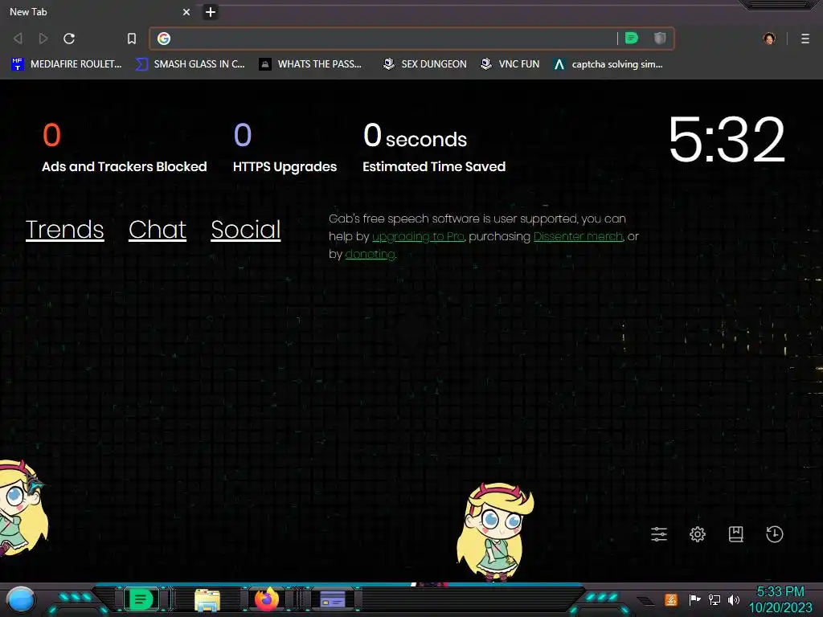The width and height of the screenshot is (823, 617).
Task: Follow the upgrading to Pro link
Action: pos(418,237)
